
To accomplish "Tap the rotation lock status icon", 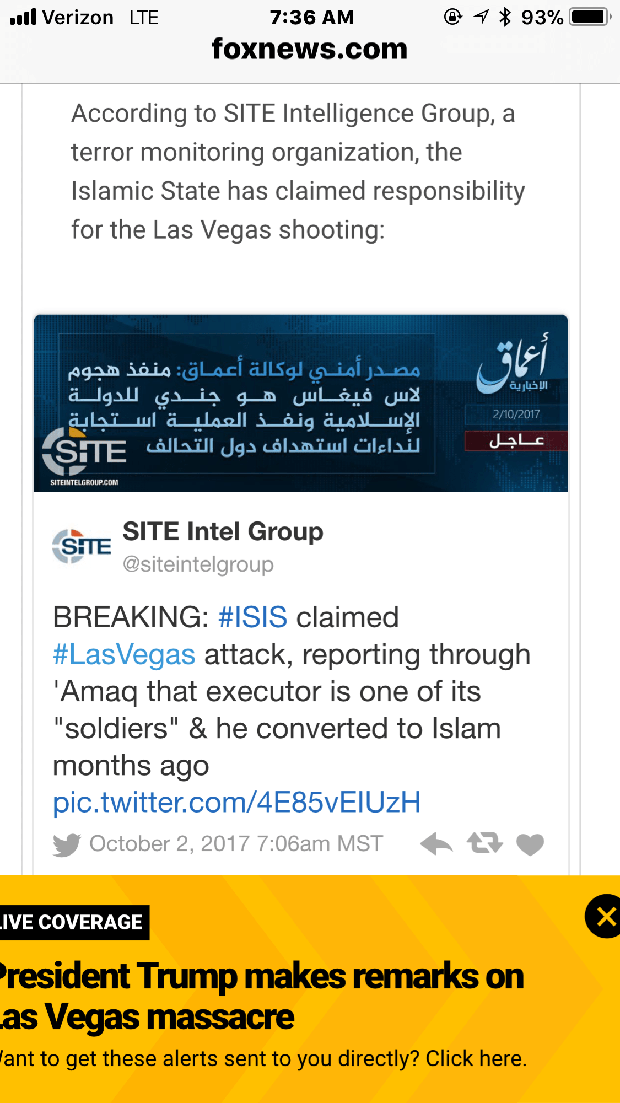I will click(x=452, y=17).
